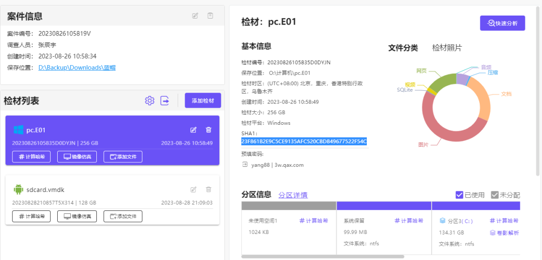Click 检材编号 value 20230826105835D0DYJN in basic info
This screenshot has width=542, height=260.
coord(299,63)
